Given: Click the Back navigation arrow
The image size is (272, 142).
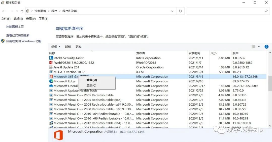Looking at the screenshot, I should click(4, 11).
